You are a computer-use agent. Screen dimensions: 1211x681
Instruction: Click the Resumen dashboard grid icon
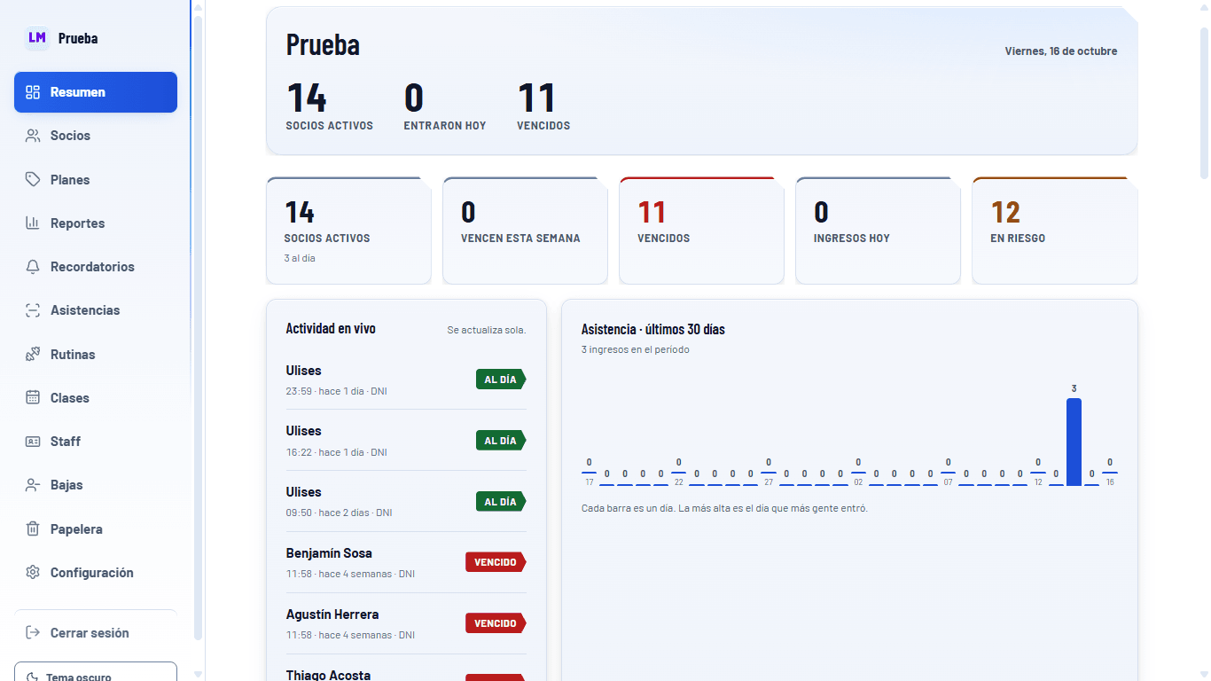[33, 92]
